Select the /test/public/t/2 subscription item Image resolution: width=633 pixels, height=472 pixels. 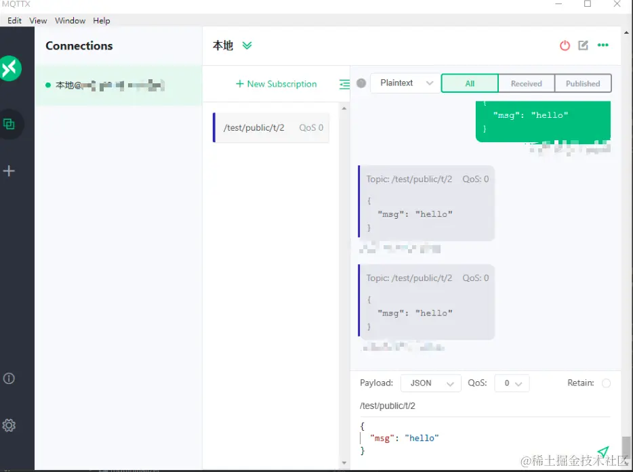tap(271, 127)
